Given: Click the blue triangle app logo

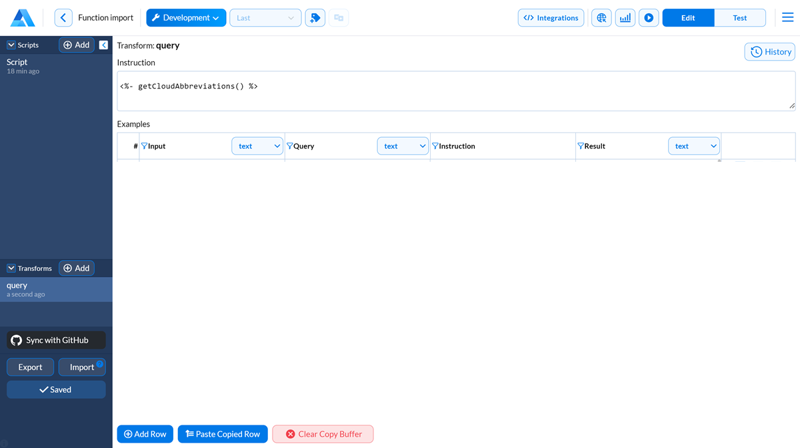Looking at the screenshot, I should tap(23, 18).
